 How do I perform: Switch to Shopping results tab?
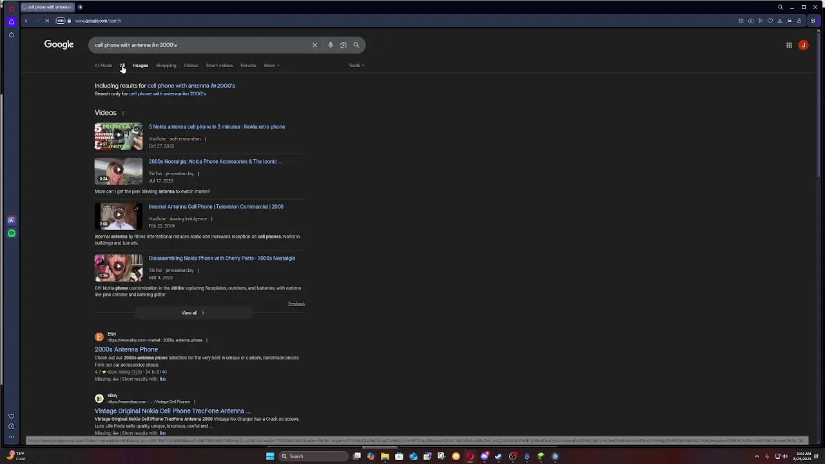click(166, 65)
